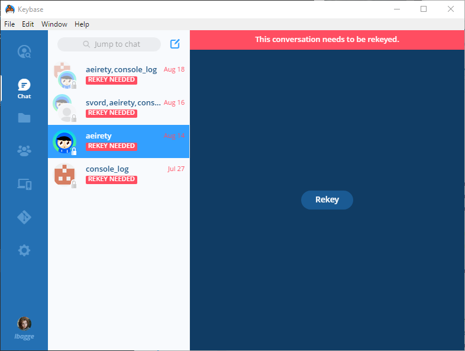This screenshot has height=351, width=465.
Task: Select the Chat tab icon
Action: click(24, 85)
